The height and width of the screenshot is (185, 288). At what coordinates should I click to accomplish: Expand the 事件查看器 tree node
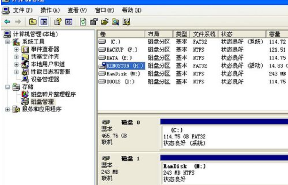pos(17,49)
